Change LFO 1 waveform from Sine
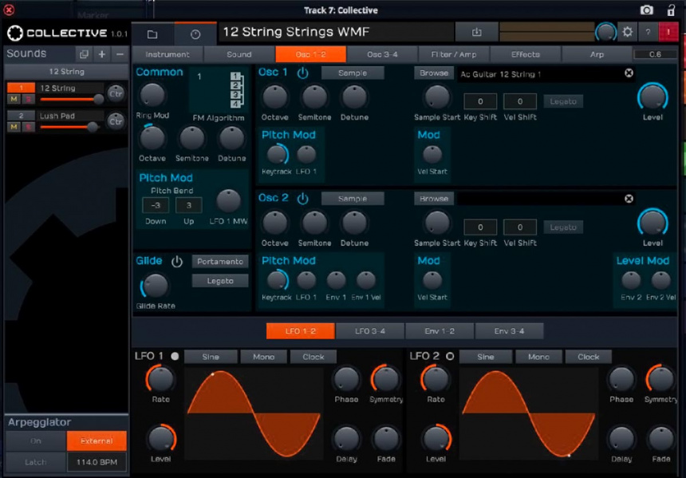This screenshot has width=686, height=478. point(210,357)
